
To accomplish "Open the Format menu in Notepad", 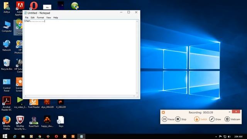I will (40, 17).
